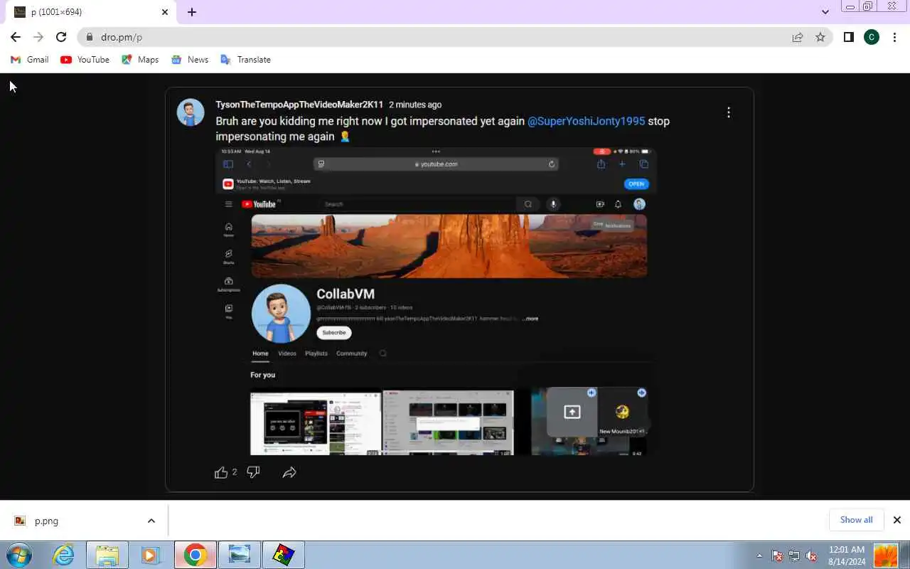Close the downloads bar
The width and height of the screenshot is (910, 569).
897,520
